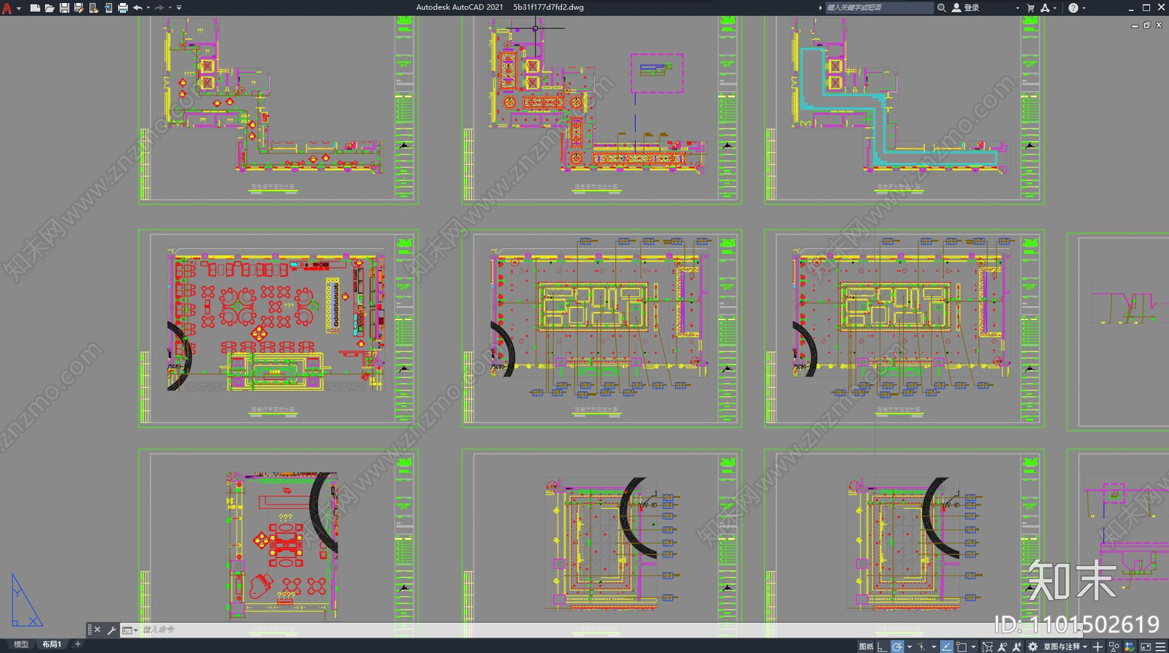Viewport: 1169px width, 653px height.
Task: Click the keyword search input field
Action: [x=879, y=7]
